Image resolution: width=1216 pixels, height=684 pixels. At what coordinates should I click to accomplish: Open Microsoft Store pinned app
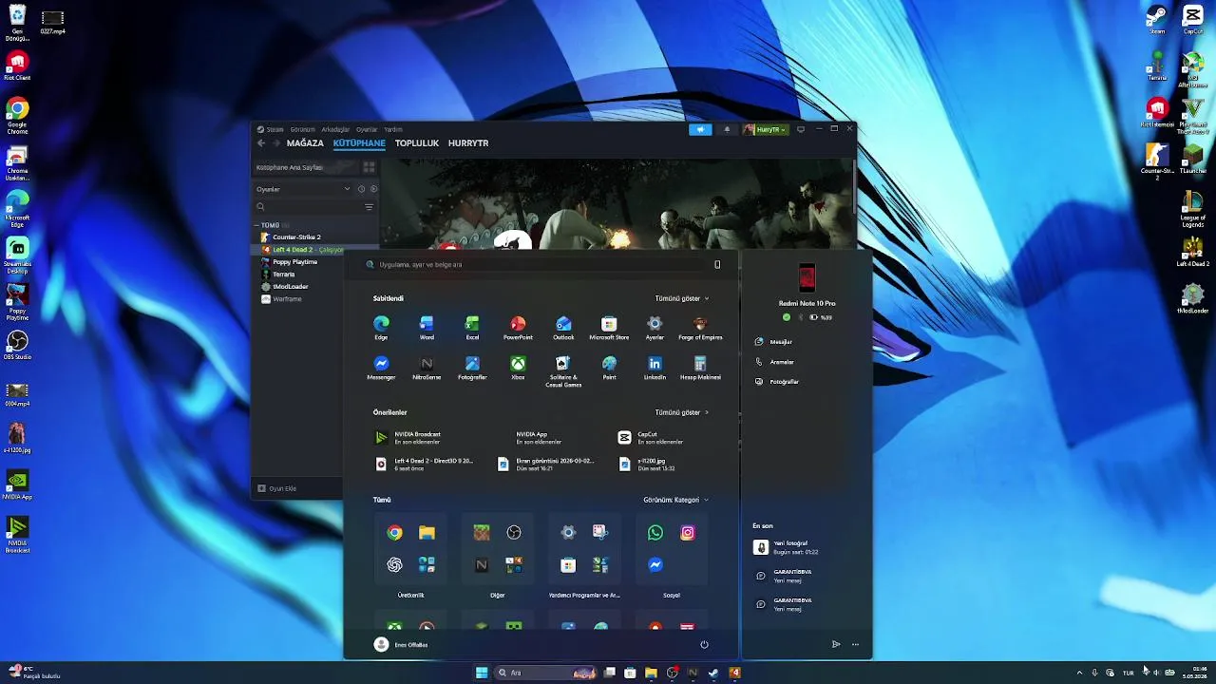click(x=609, y=328)
